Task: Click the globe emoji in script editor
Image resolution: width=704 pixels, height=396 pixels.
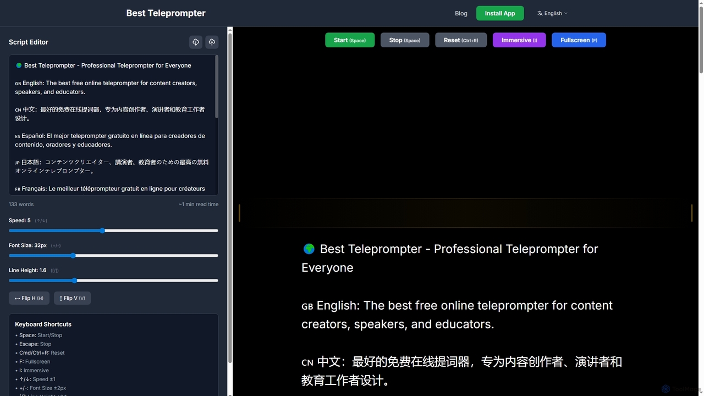Action: (19, 65)
